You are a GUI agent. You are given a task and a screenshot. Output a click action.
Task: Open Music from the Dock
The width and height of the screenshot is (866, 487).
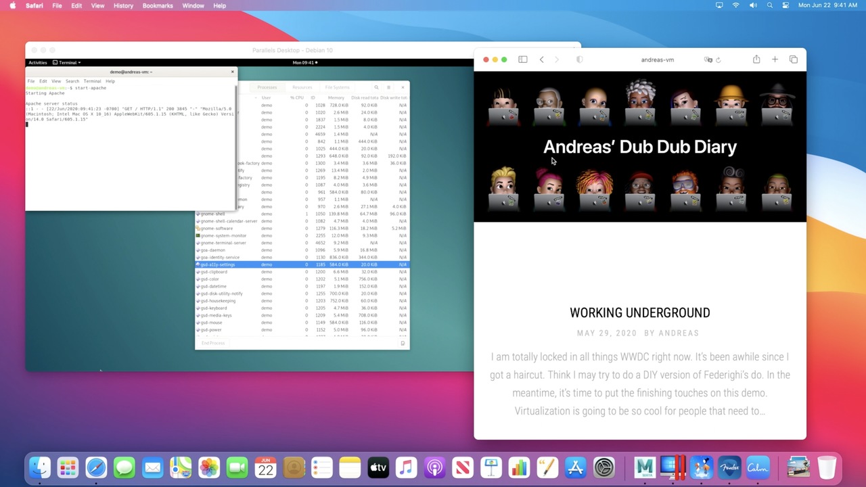click(406, 467)
